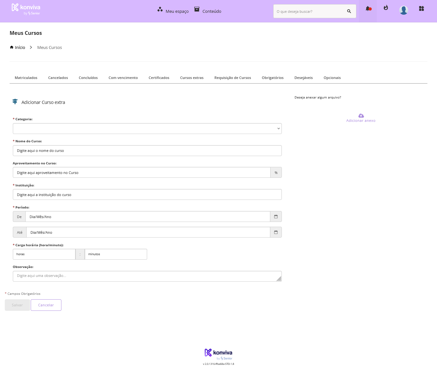437x369 pixels.
Task: Focus the Nome do Curso field
Action: tap(147, 151)
